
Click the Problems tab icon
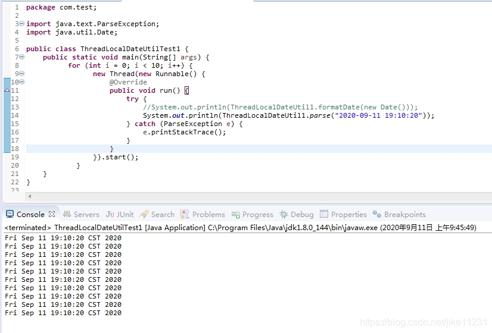(185, 214)
